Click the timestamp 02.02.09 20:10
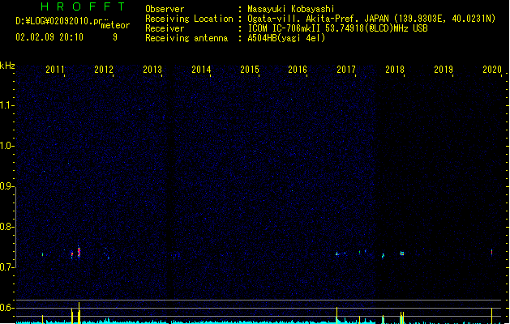The image size is (510, 324). (x=49, y=37)
